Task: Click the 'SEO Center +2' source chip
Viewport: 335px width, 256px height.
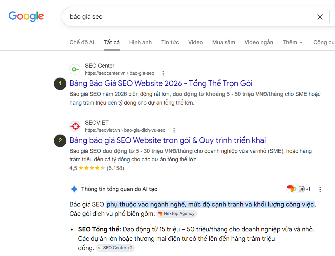Action: [x=115, y=248]
